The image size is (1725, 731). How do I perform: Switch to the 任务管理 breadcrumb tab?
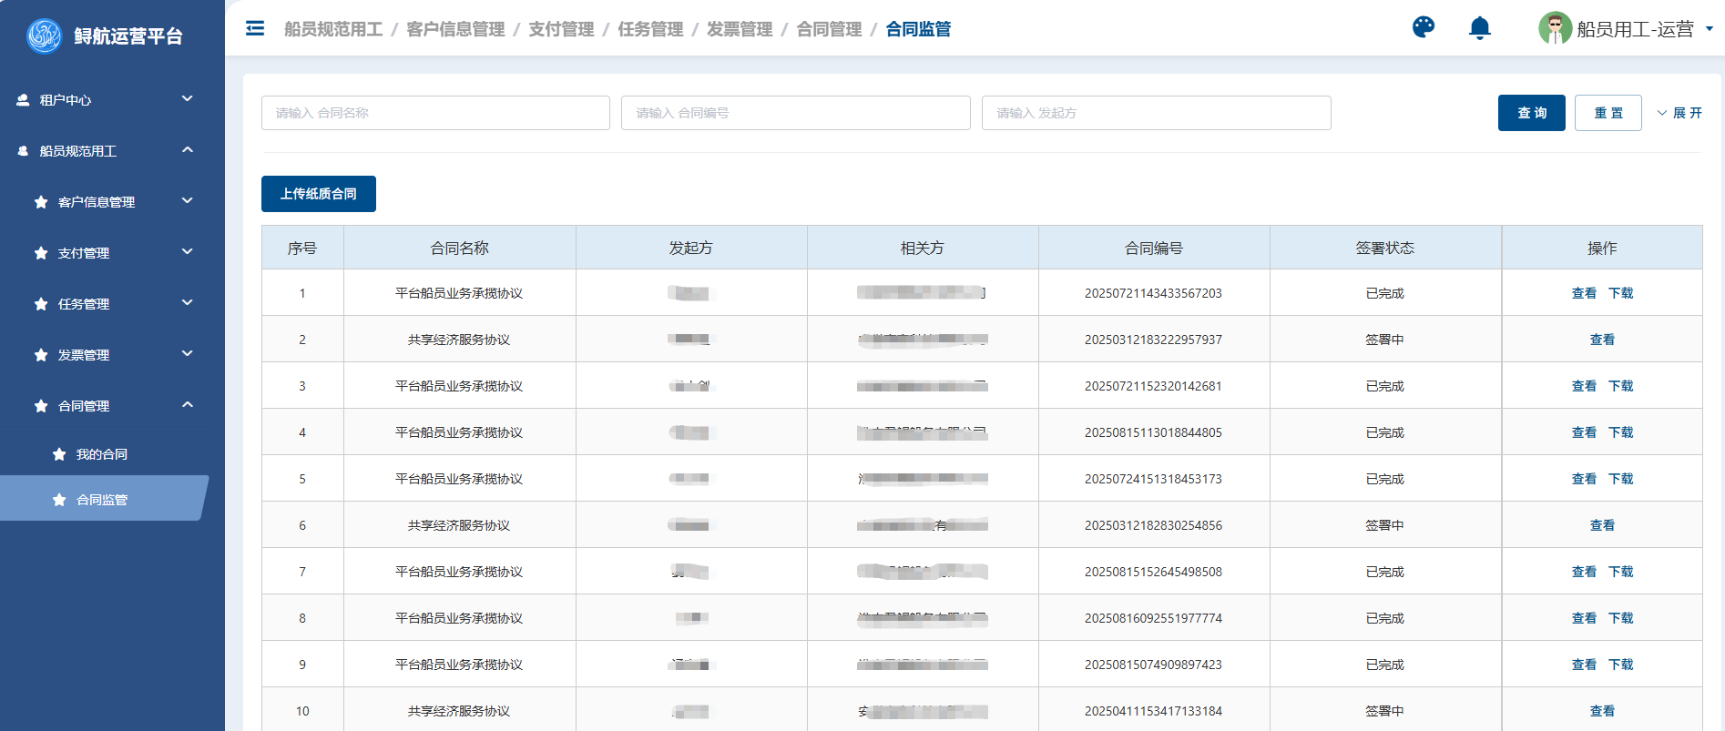click(649, 29)
